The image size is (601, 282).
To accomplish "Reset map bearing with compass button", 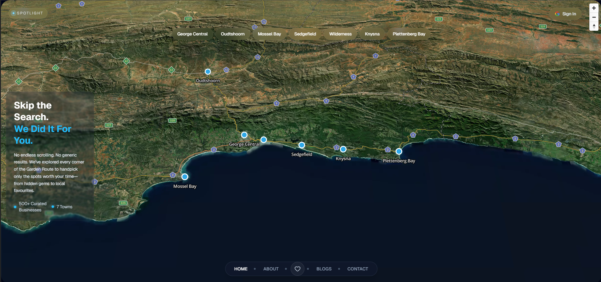I will tap(594, 26).
